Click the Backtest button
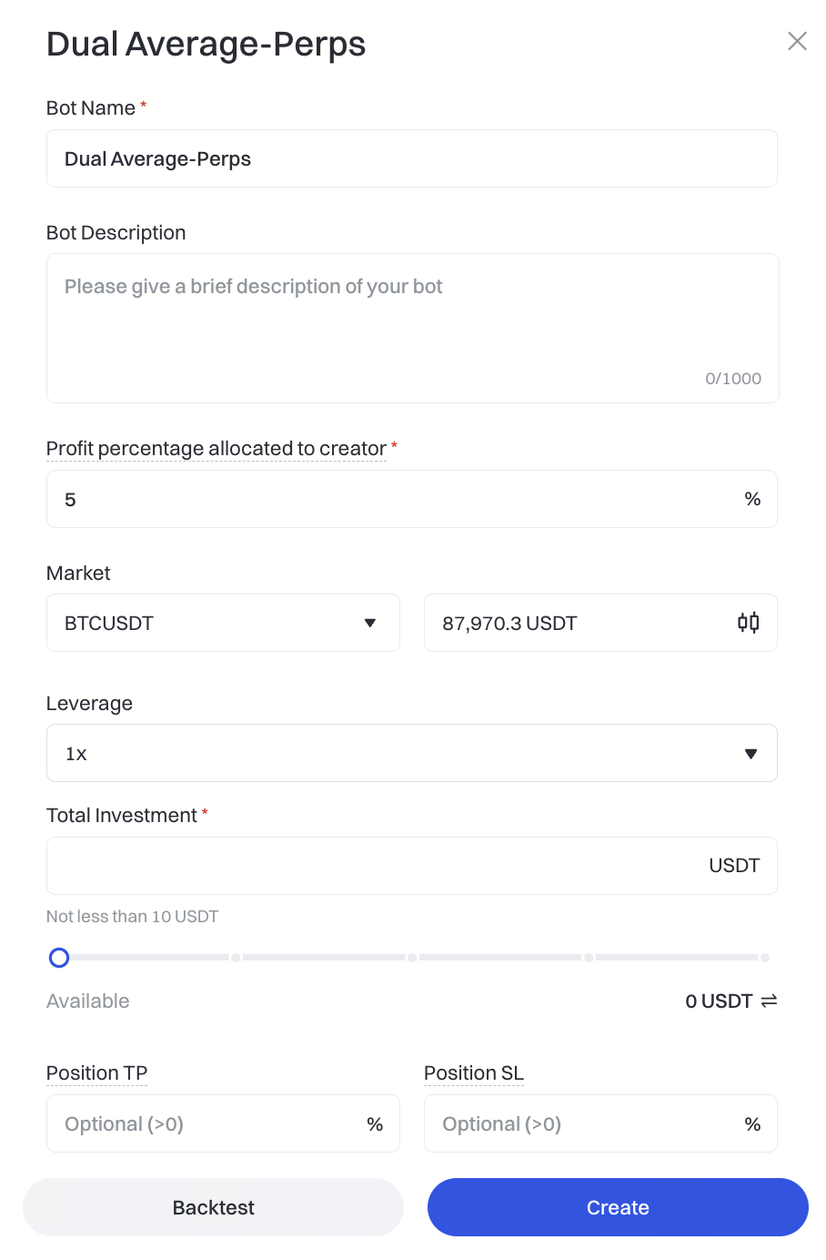The width and height of the screenshot is (826, 1260). (213, 1207)
